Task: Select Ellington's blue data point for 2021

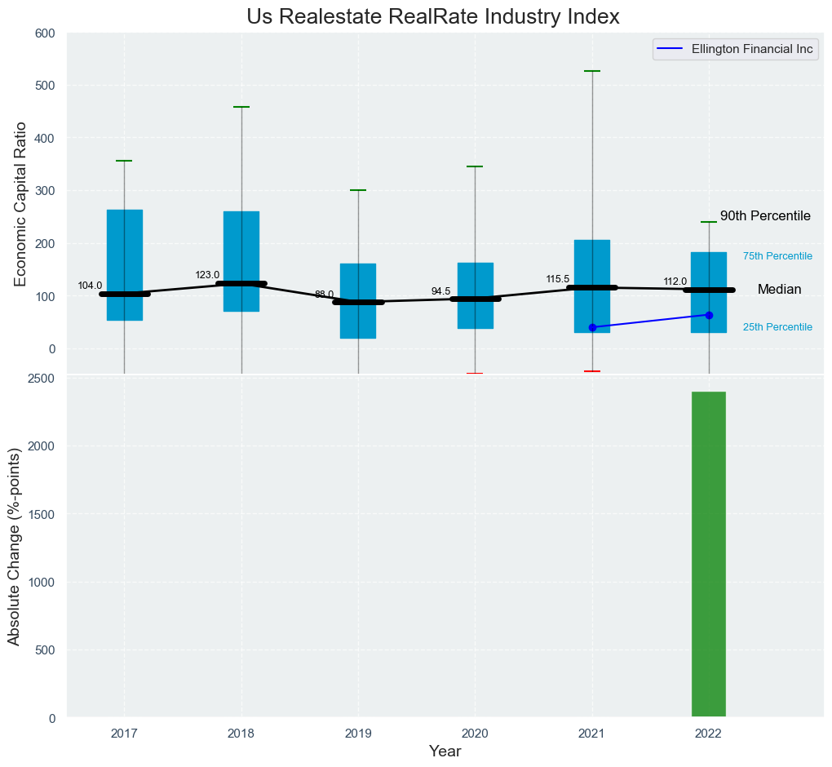Action: pos(592,327)
